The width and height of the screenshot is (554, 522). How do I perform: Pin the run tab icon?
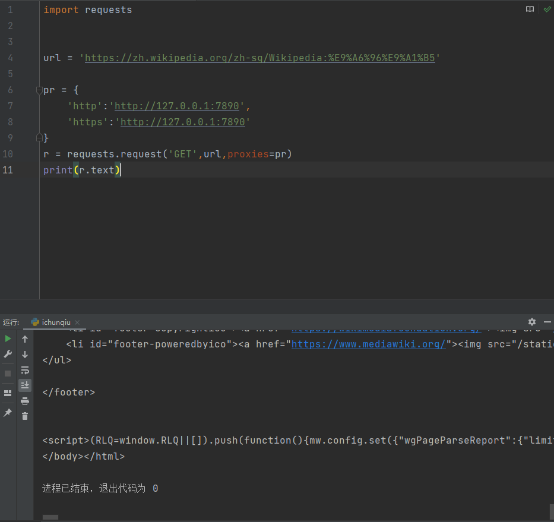click(8, 413)
